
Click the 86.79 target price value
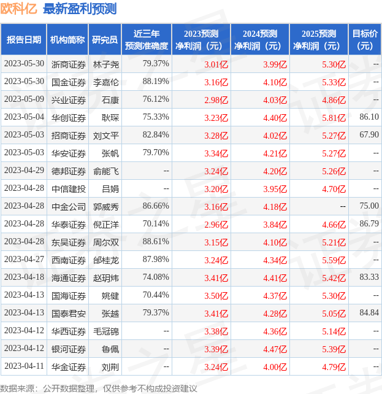pos(369,223)
